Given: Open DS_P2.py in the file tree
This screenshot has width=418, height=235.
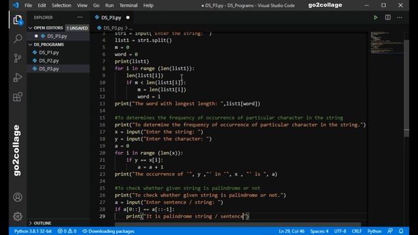Looking at the screenshot, I should pos(49,61).
